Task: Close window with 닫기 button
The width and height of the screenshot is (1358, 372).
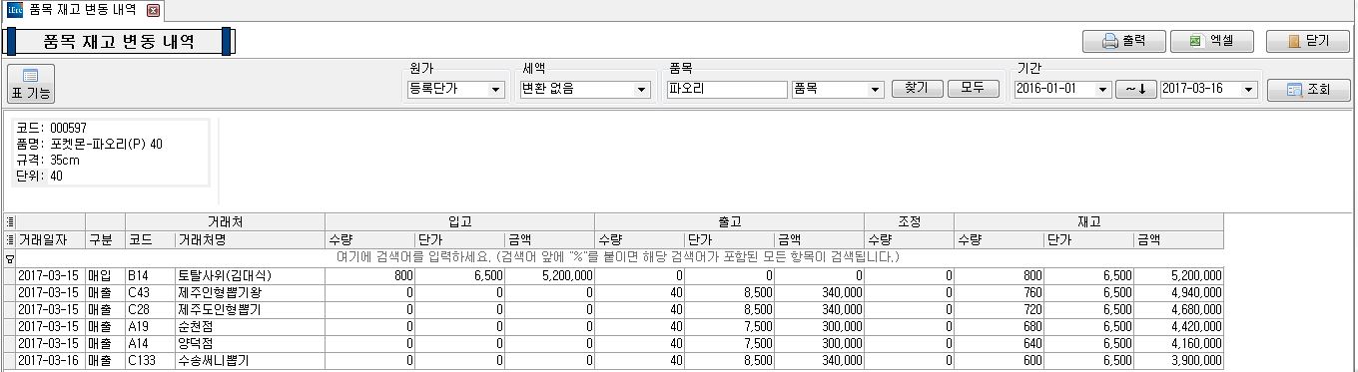Action: [x=1307, y=41]
